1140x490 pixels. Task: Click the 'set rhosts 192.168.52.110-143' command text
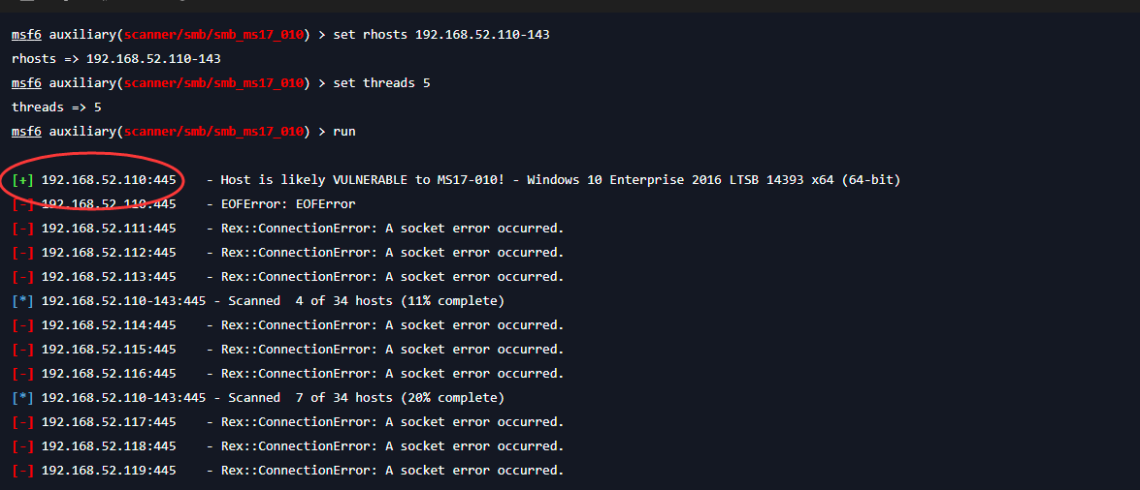tap(441, 35)
